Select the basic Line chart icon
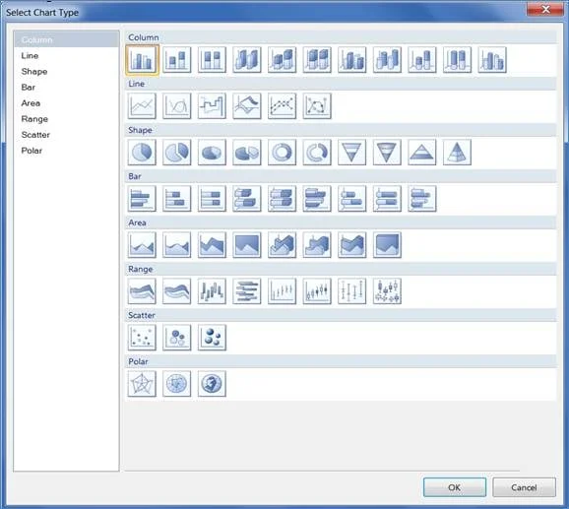Viewport: 569px width, 509px height. point(142,106)
